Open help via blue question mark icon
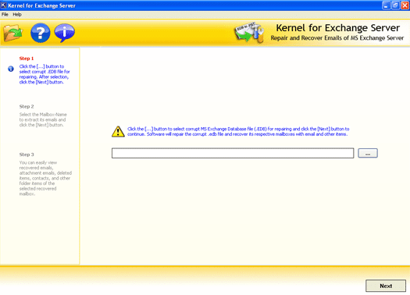The image size is (410, 295). pyautogui.click(x=41, y=33)
